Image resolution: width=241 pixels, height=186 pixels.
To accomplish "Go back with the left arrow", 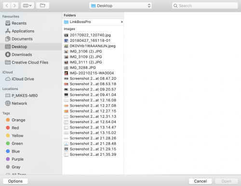I will pyautogui.click(x=7, y=6).
